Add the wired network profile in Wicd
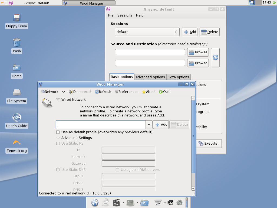This screenshot has height=208, width=277. (x=161, y=125)
